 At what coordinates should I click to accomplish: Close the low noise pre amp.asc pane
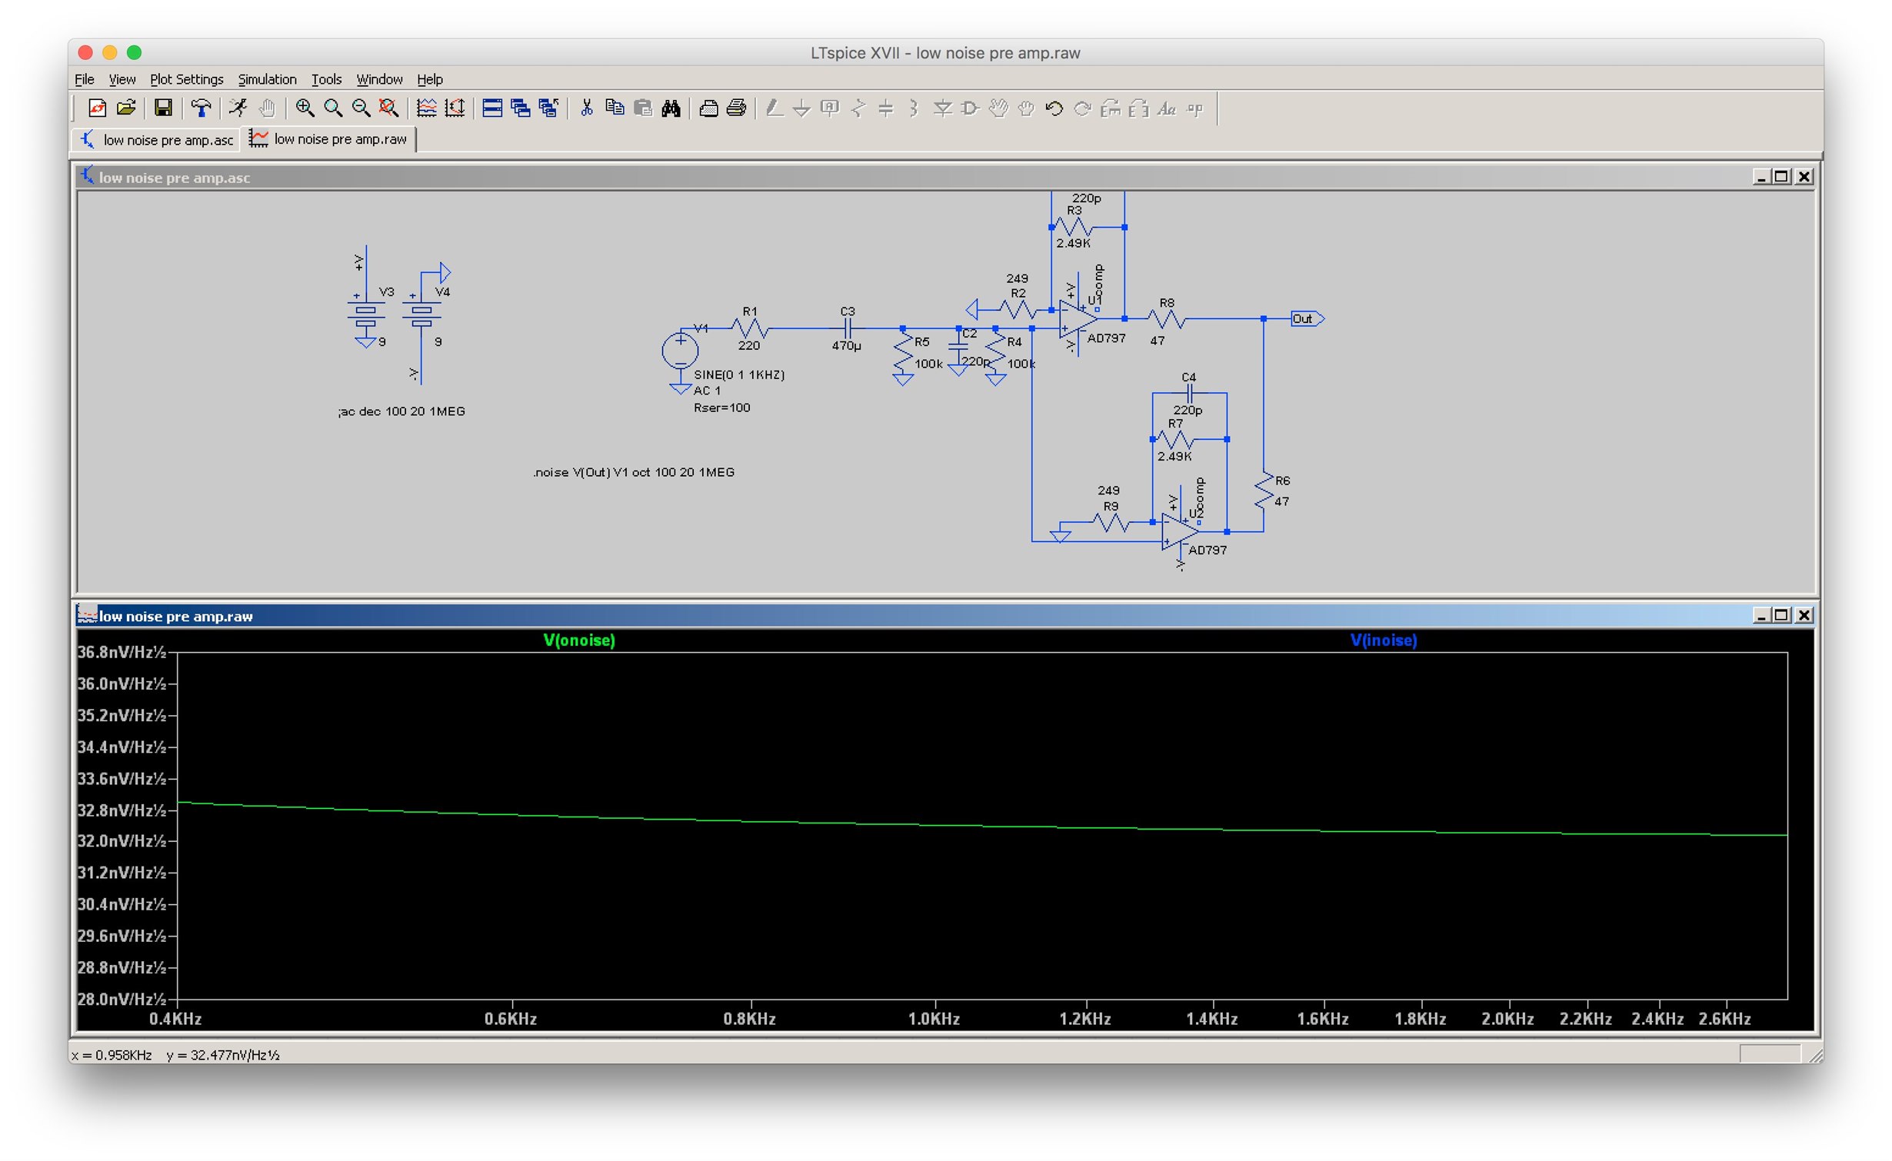1803,177
